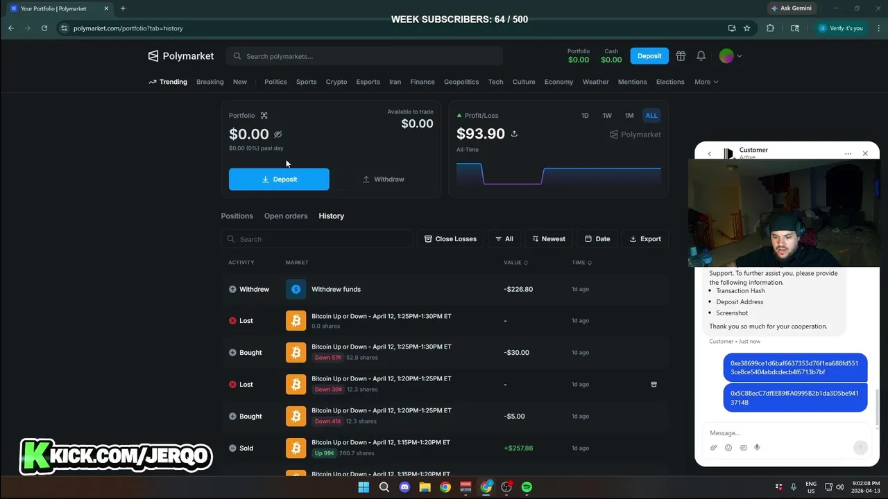Click the Close Losses button
The width and height of the screenshot is (888, 499).
click(x=450, y=239)
